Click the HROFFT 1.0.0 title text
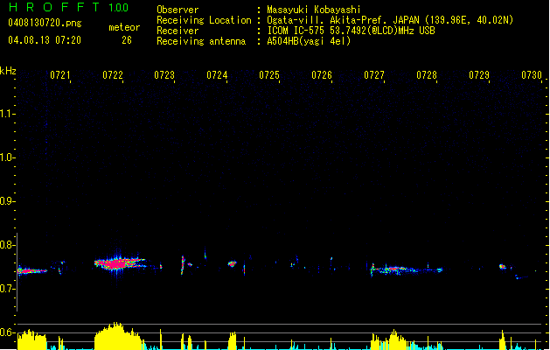The image size is (550, 350). click(x=69, y=7)
